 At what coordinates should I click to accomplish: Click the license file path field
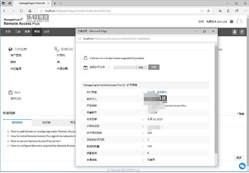coord(125,68)
